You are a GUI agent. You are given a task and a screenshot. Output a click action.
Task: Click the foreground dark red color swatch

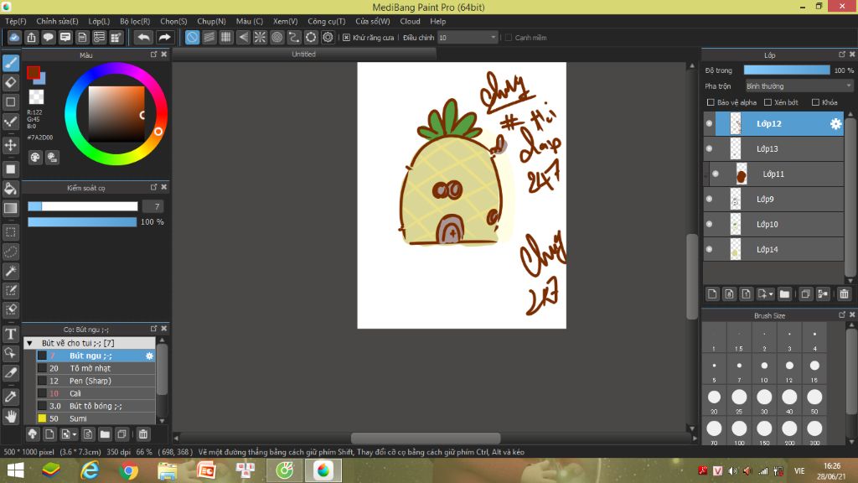(x=34, y=72)
